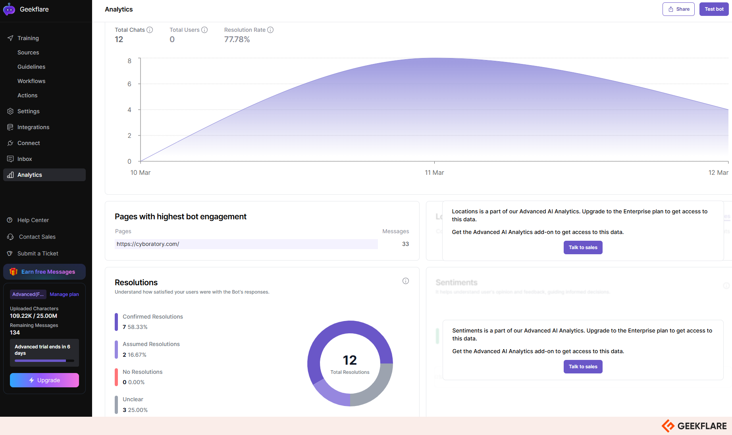This screenshot has width=732, height=435.
Task: Click the Upgrade button
Action: (x=44, y=380)
